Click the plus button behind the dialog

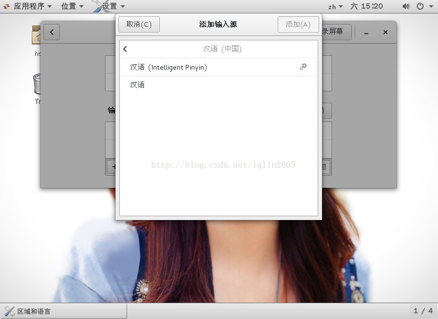point(112,167)
